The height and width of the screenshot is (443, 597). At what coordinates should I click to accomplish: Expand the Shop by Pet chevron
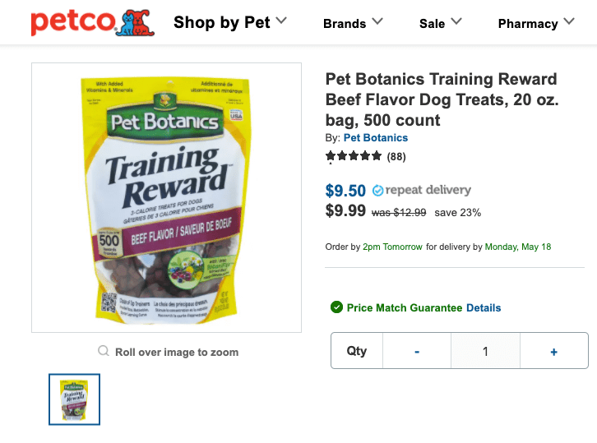(281, 21)
